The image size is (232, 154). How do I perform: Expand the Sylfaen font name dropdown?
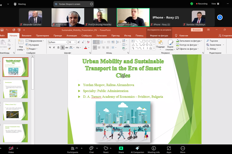[x=66, y=42]
